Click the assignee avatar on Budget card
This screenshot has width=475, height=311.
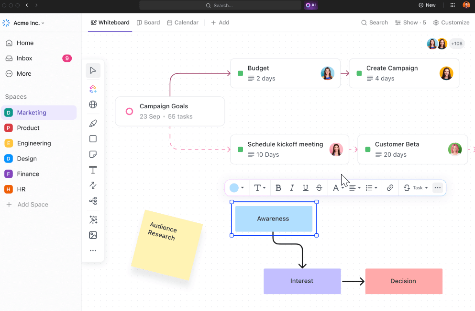click(x=328, y=73)
